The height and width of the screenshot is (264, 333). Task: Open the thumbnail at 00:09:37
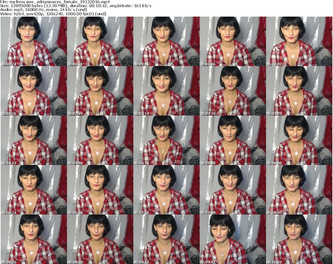(x=233, y=239)
